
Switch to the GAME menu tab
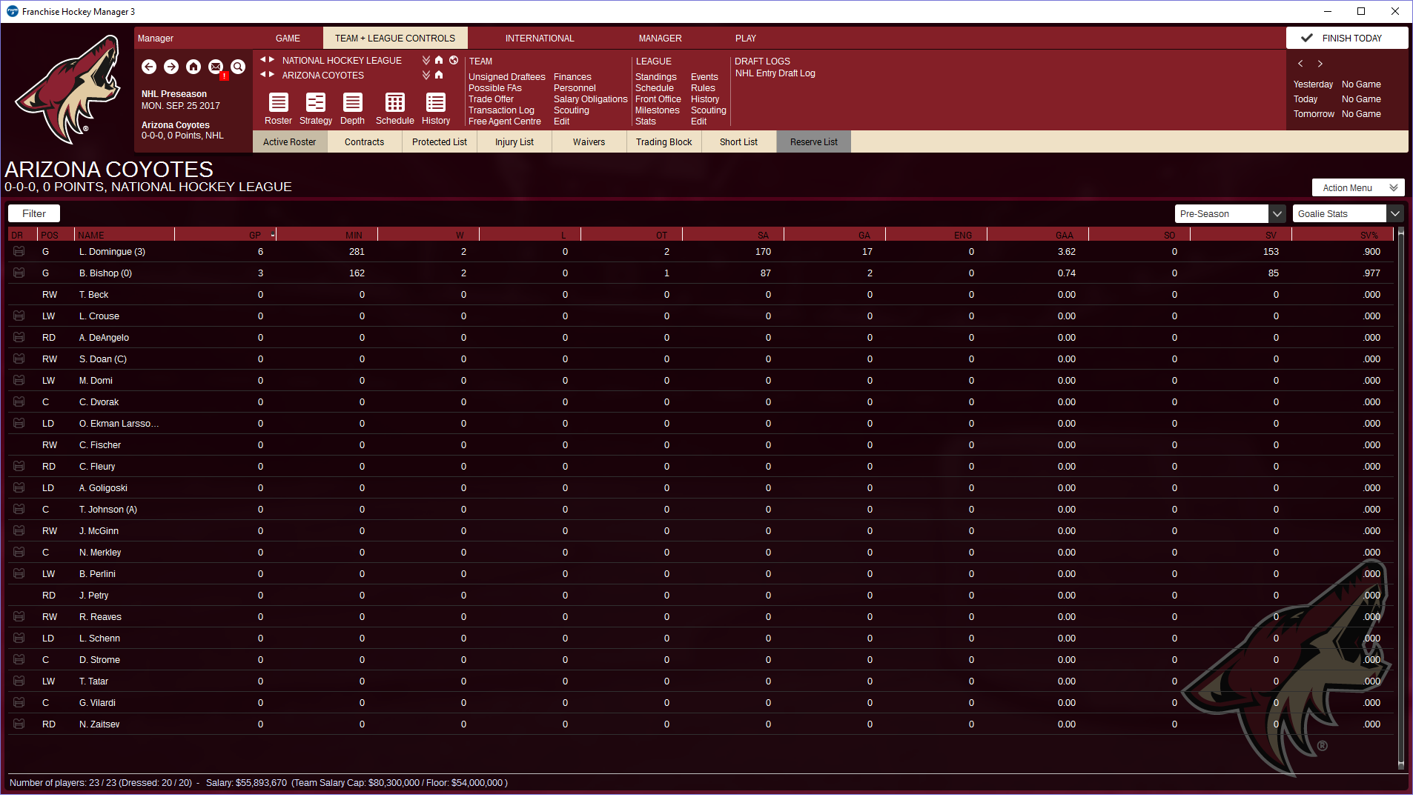tap(288, 39)
